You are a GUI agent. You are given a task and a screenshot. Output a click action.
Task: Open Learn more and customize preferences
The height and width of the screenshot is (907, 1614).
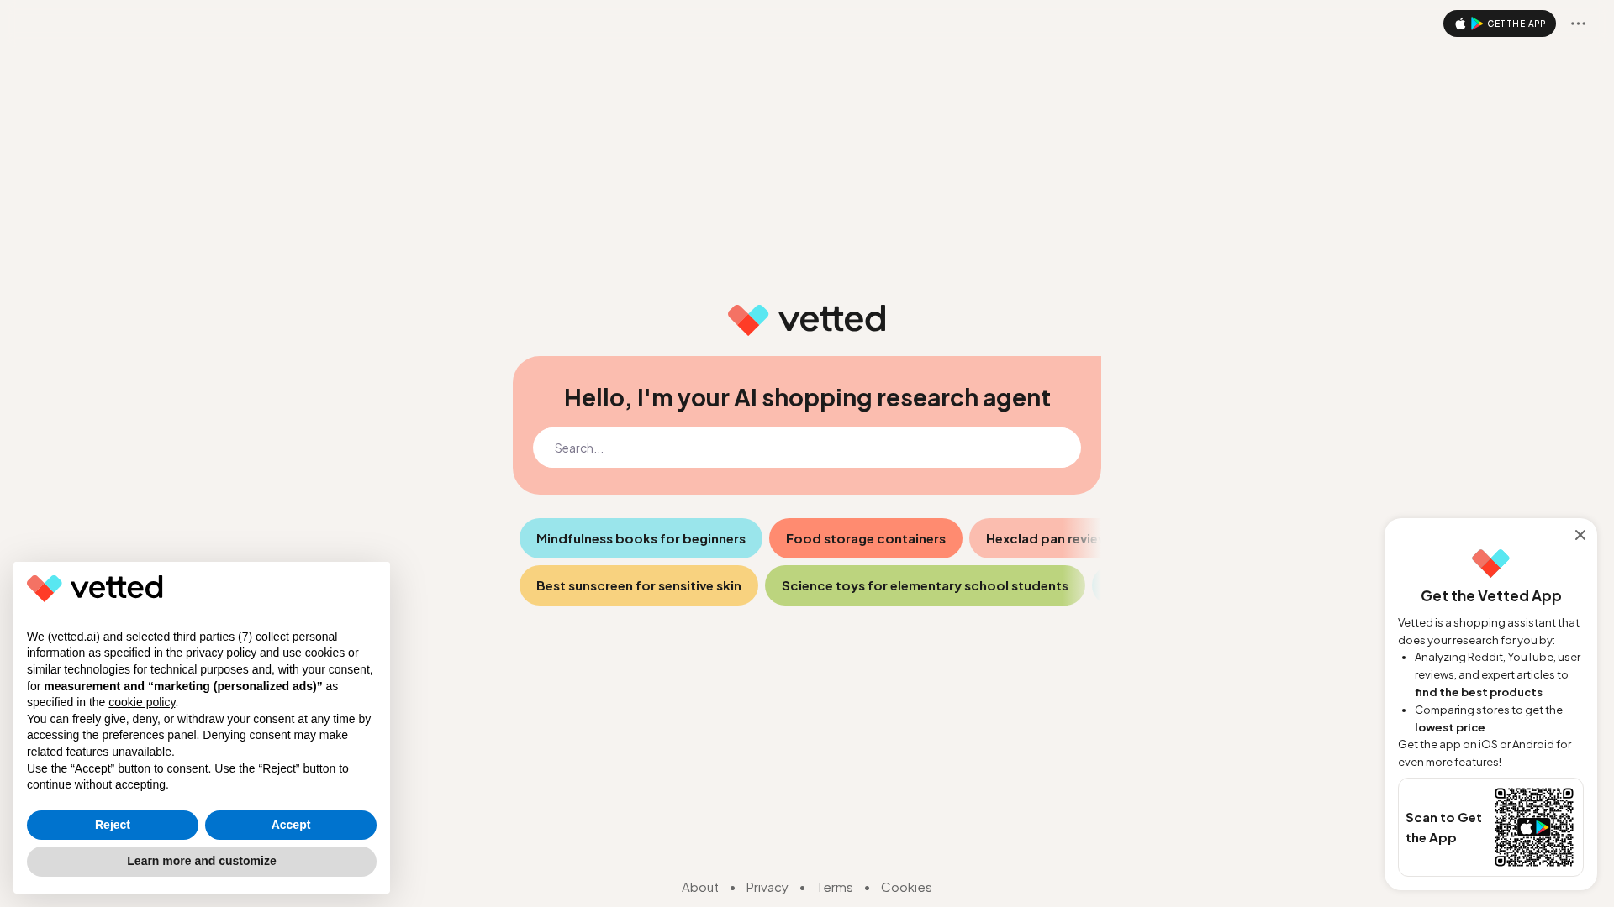[x=202, y=861]
